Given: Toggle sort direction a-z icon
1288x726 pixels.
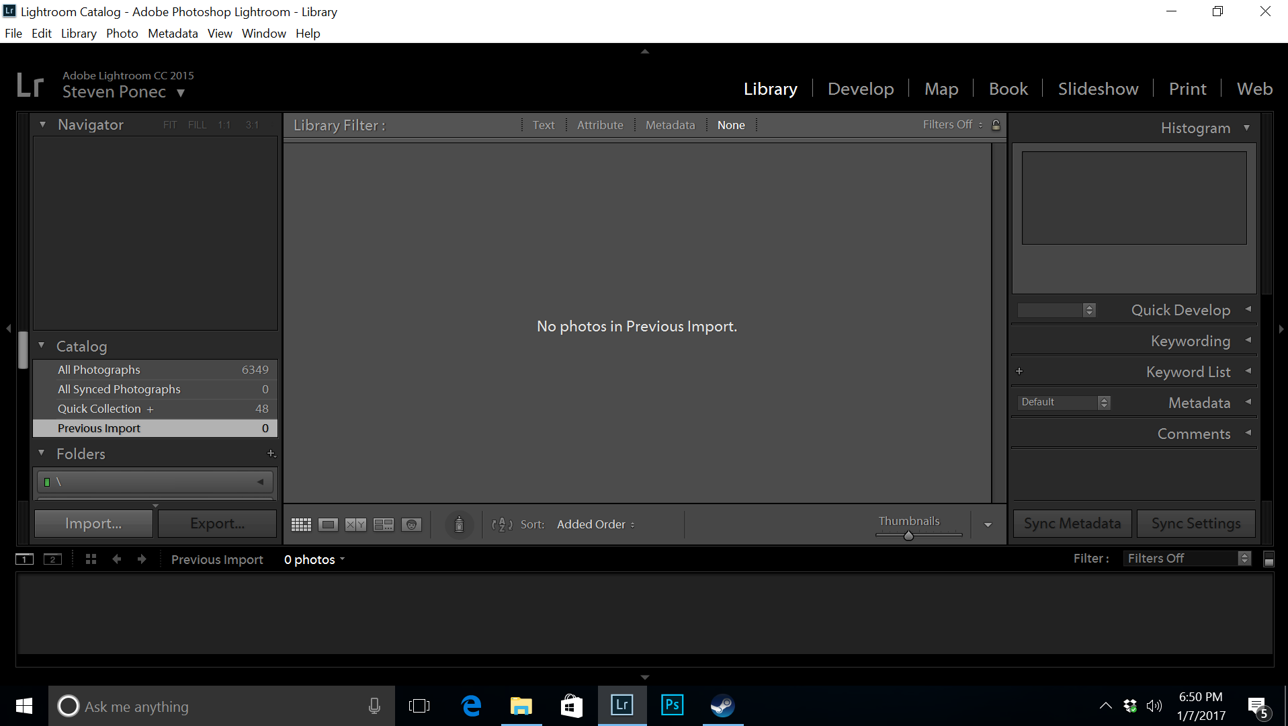Looking at the screenshot, I should 502,524.
